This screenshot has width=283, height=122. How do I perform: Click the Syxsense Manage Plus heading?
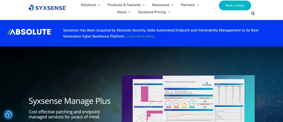pyautogui.click(x=70, y=101)
